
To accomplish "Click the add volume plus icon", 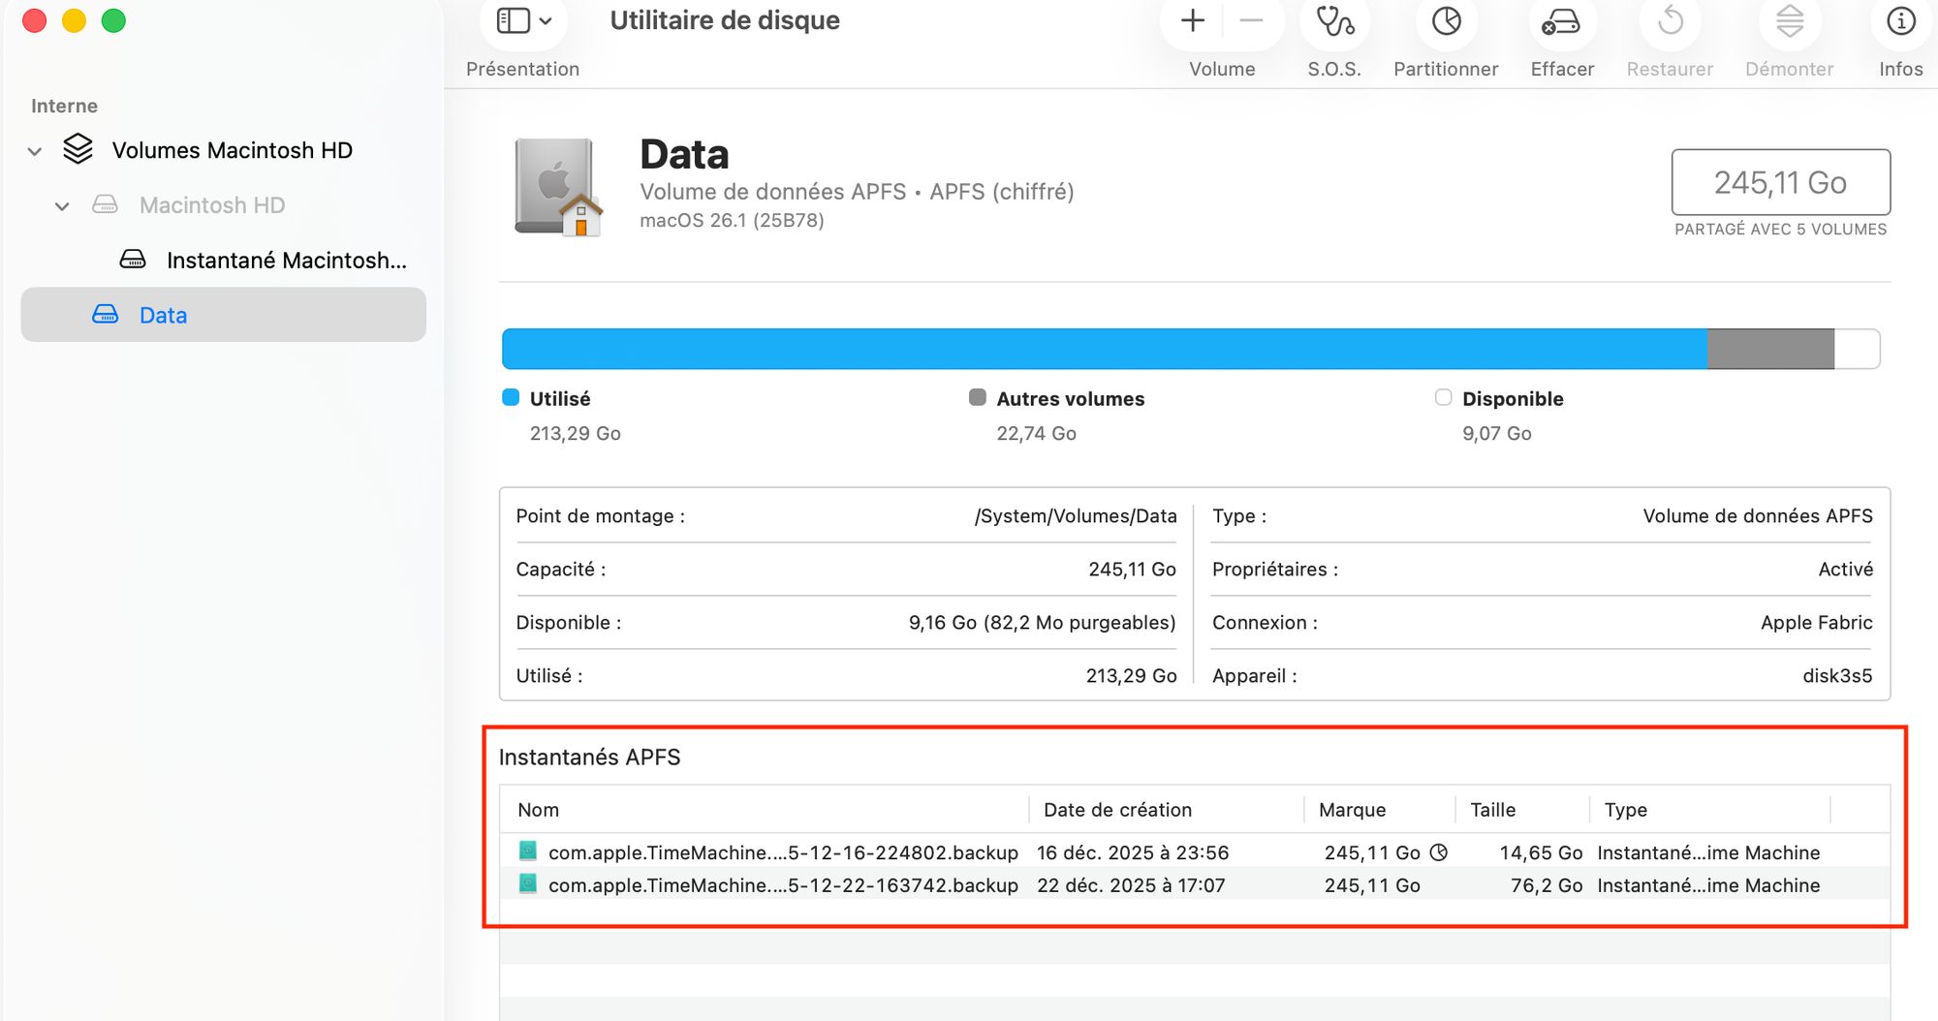I will tap(1193, 21).
